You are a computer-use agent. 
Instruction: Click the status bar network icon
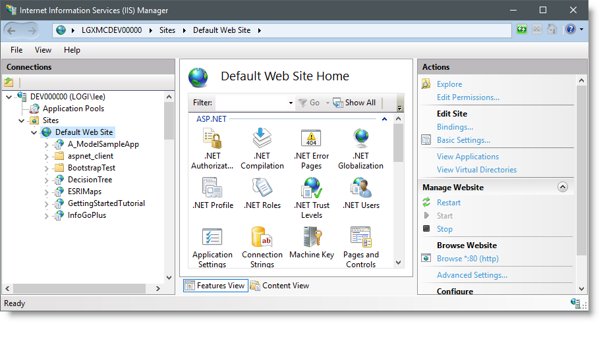tap(576, 303)
